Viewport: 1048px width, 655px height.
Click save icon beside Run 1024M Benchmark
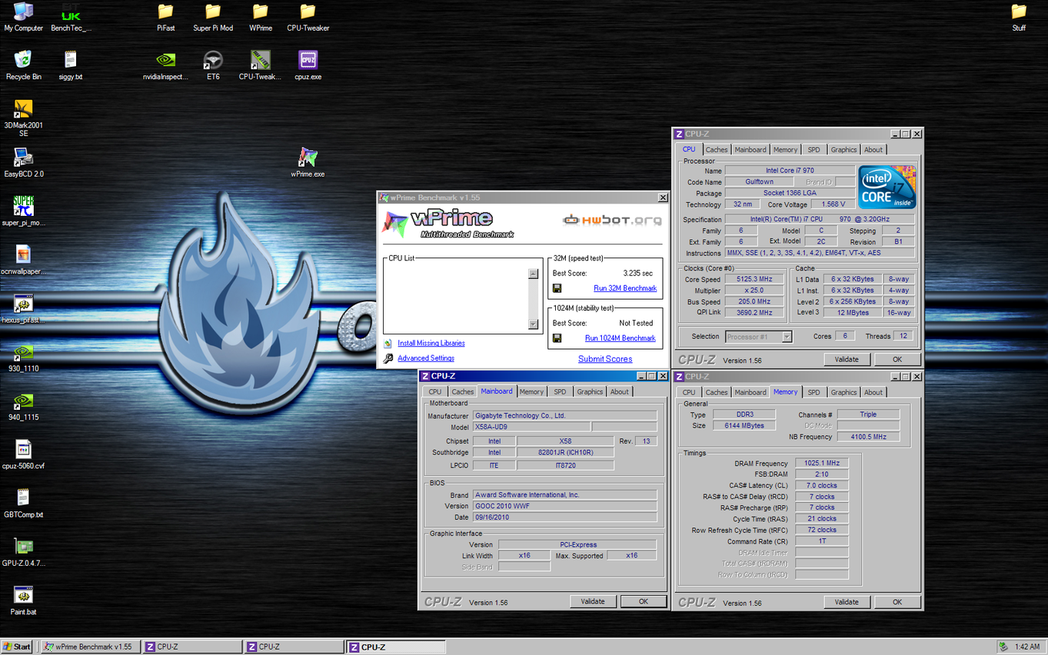(x=557, y=338)
